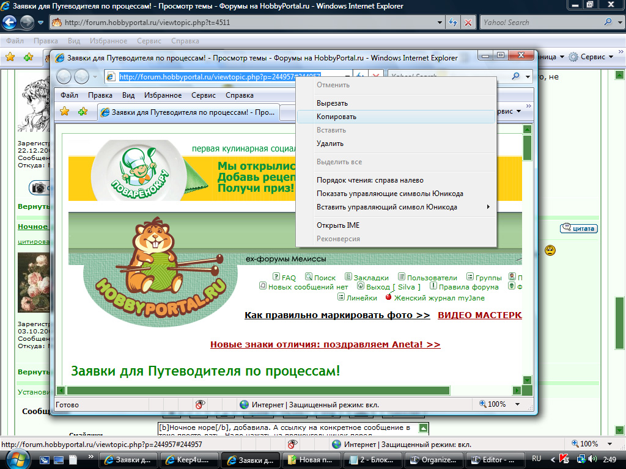Choose Вырезать in the context menu

click(332, 103)
